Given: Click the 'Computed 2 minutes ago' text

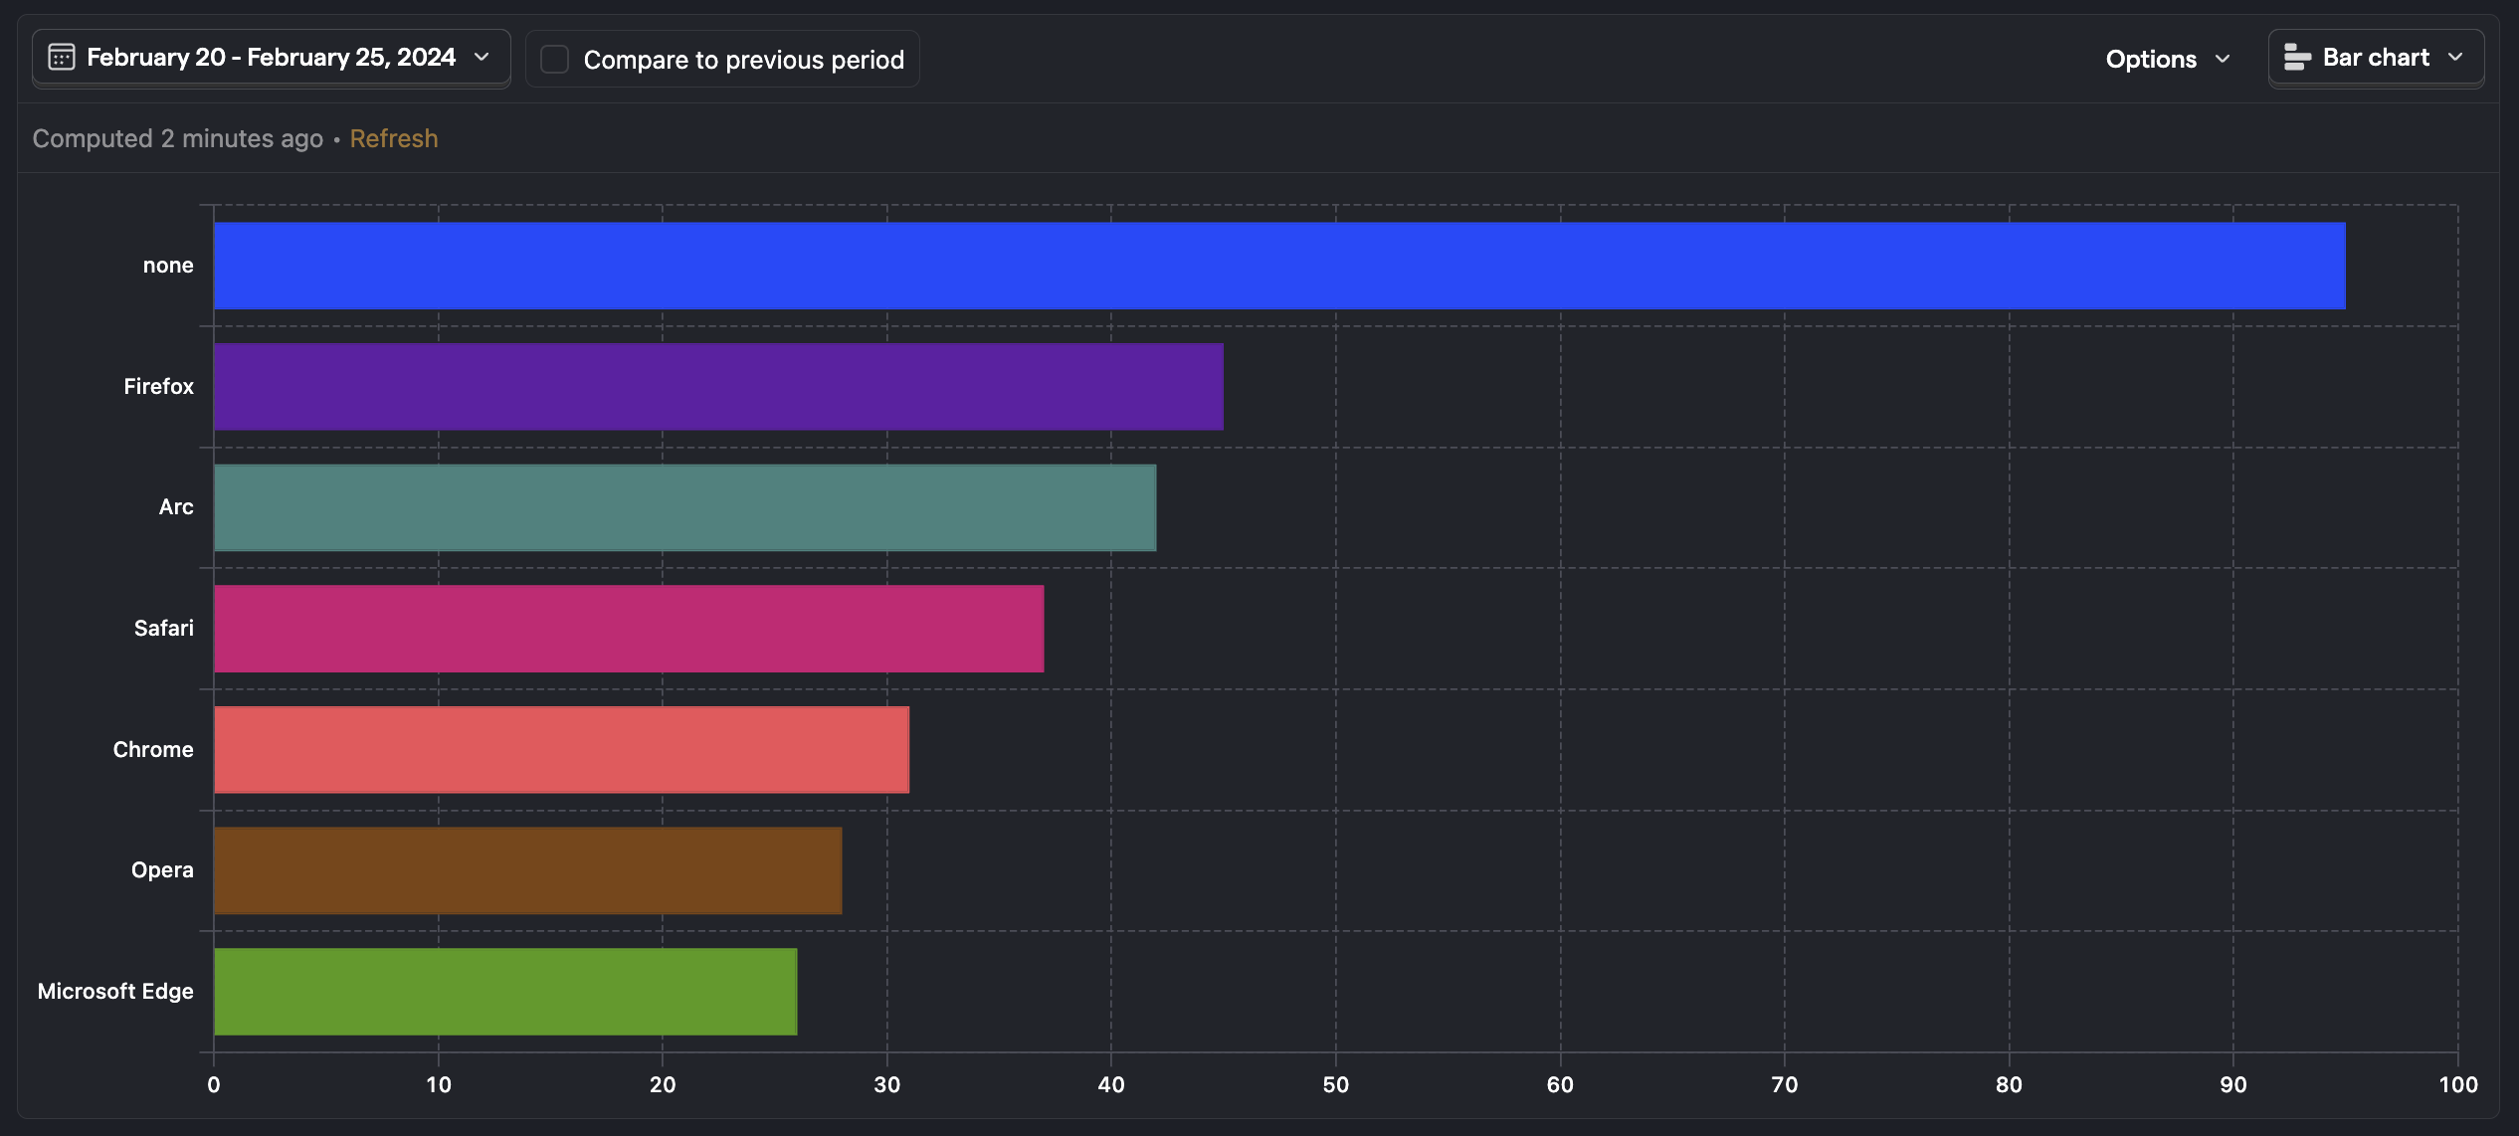Looking at the screenshot, I should coord(178,138).
